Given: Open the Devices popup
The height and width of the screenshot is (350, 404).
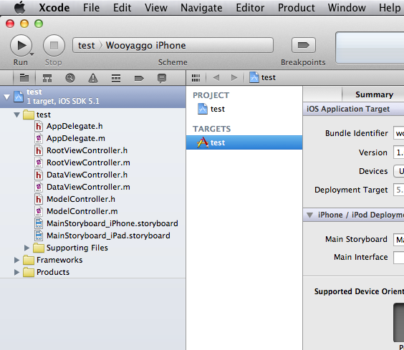Looking at the screenshot, I should click(398, 171).
